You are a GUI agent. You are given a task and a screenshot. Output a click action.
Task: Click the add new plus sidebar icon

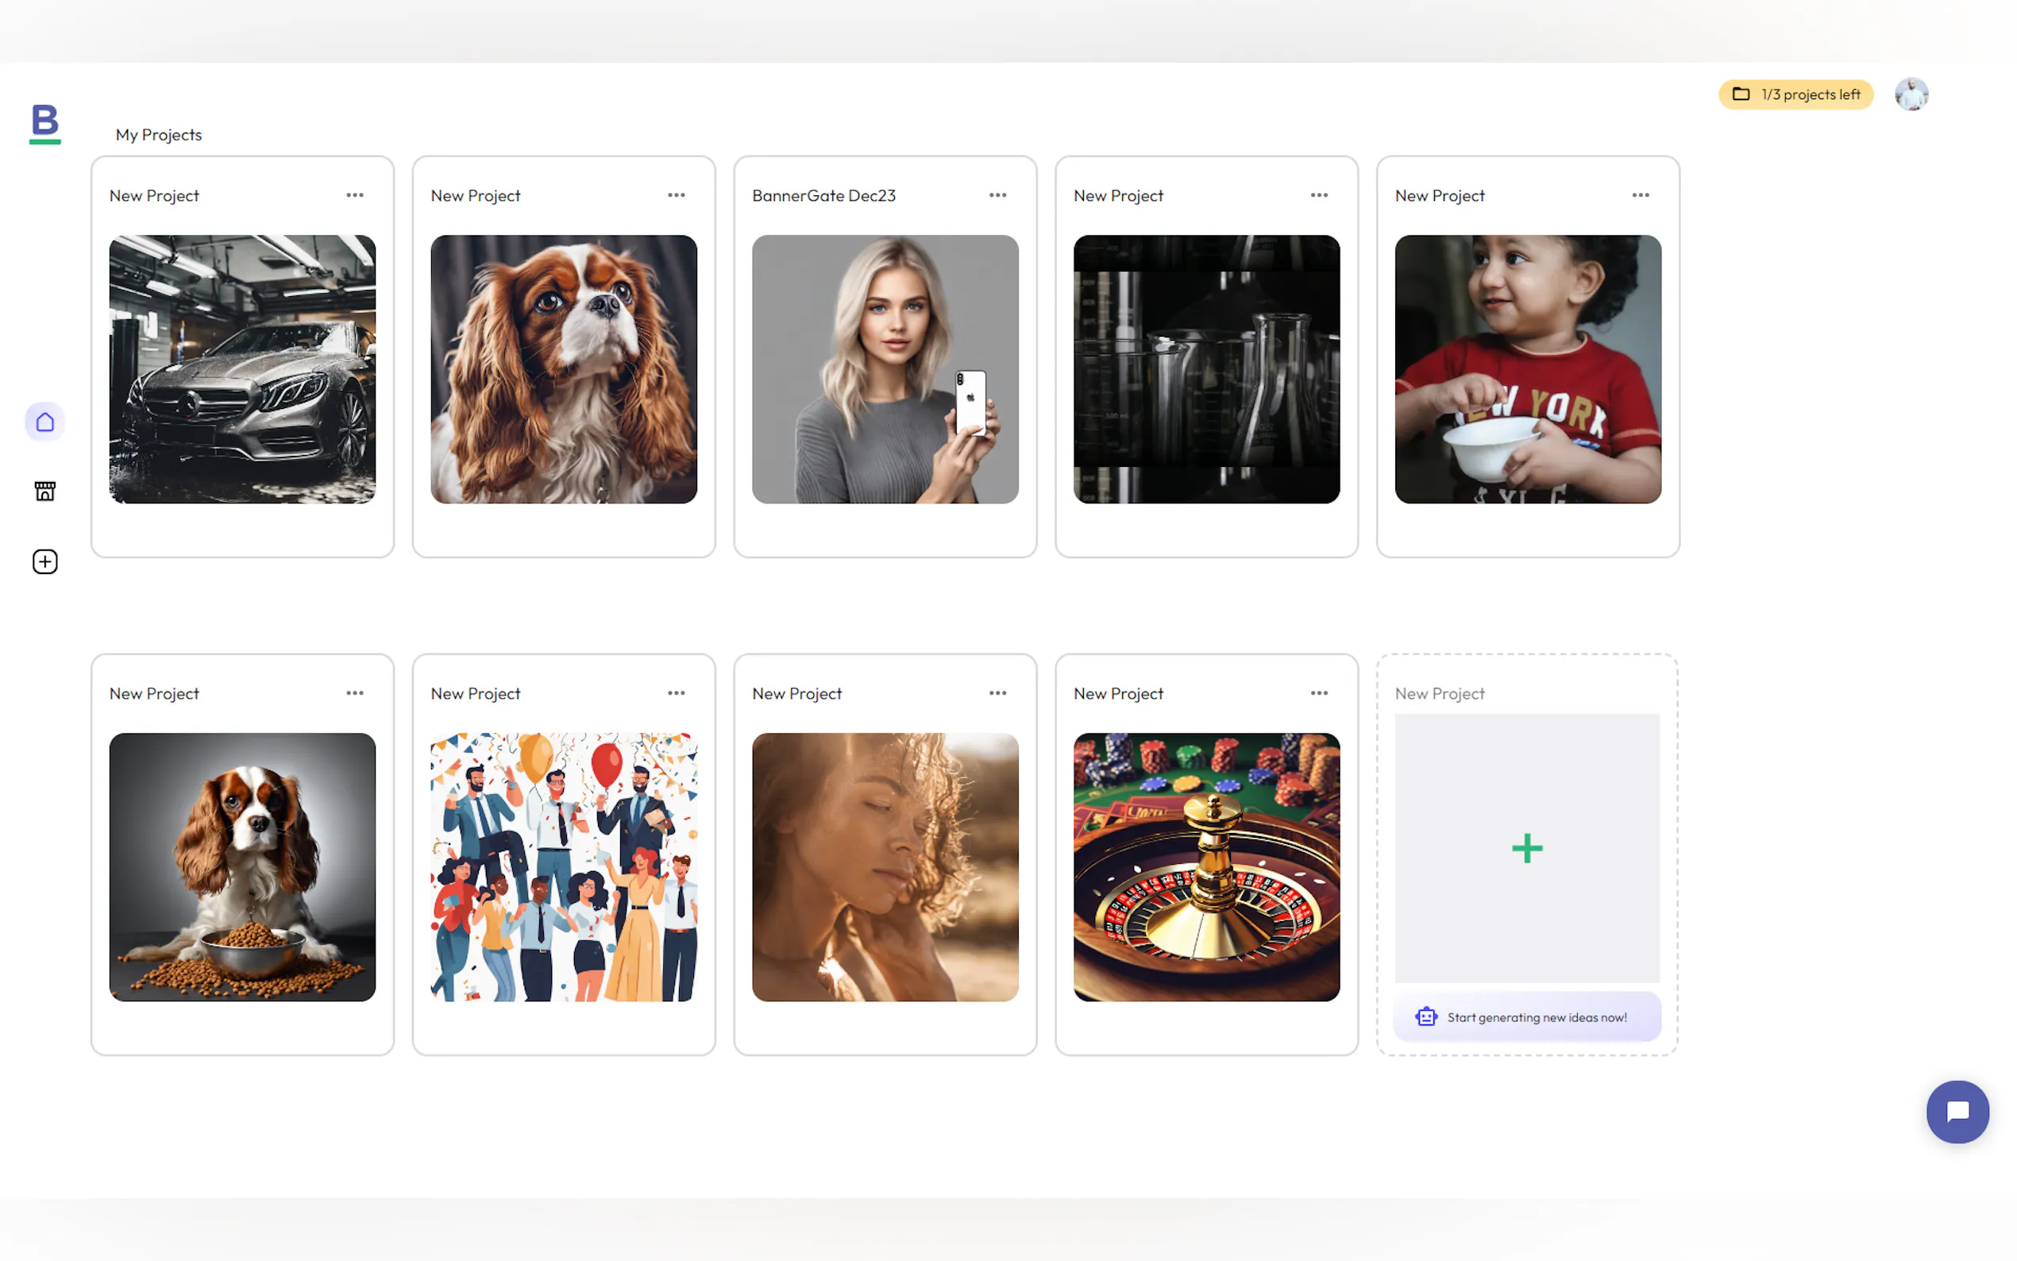pyautogui.click(x=45, y=561)
